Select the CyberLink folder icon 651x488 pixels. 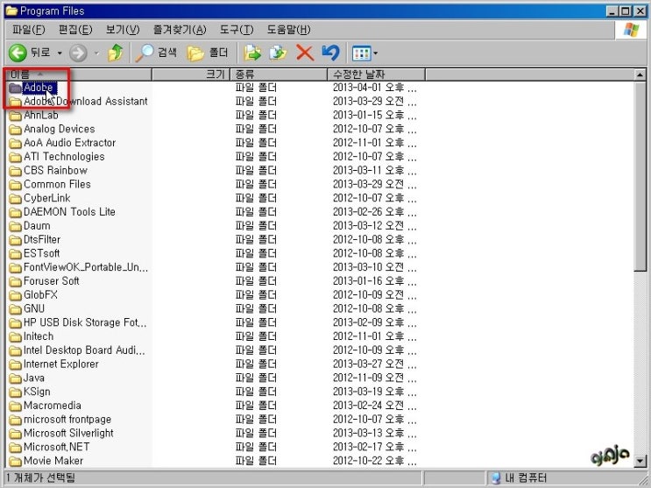[x=16, y=199]
